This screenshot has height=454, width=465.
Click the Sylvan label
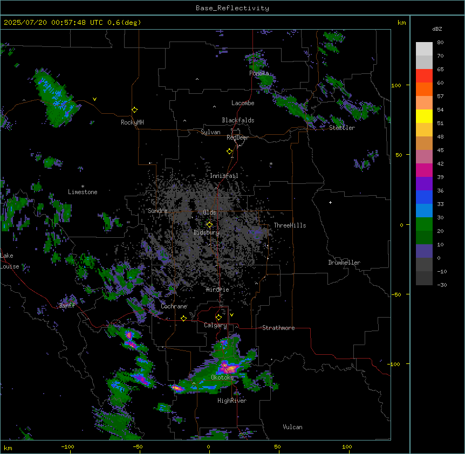click(x=210, y=132)
